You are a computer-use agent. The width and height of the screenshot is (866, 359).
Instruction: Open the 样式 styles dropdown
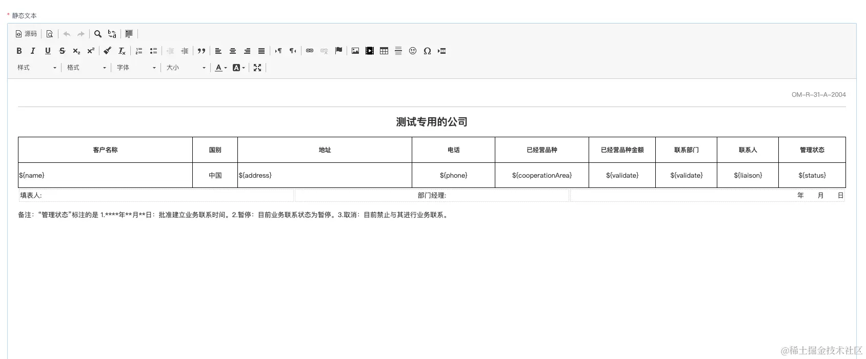click(x=36, y=68)
